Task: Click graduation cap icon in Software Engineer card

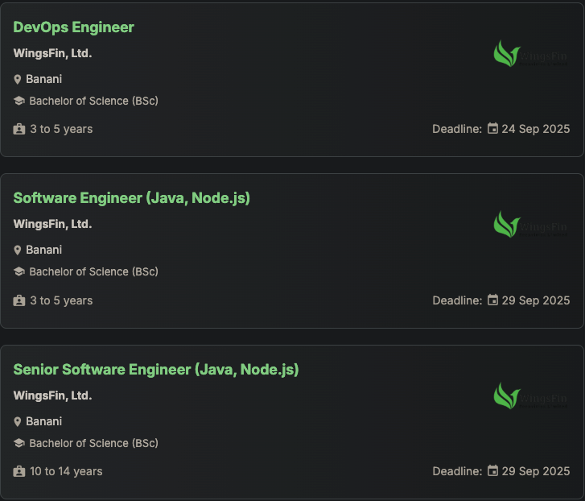Action: 19,272
